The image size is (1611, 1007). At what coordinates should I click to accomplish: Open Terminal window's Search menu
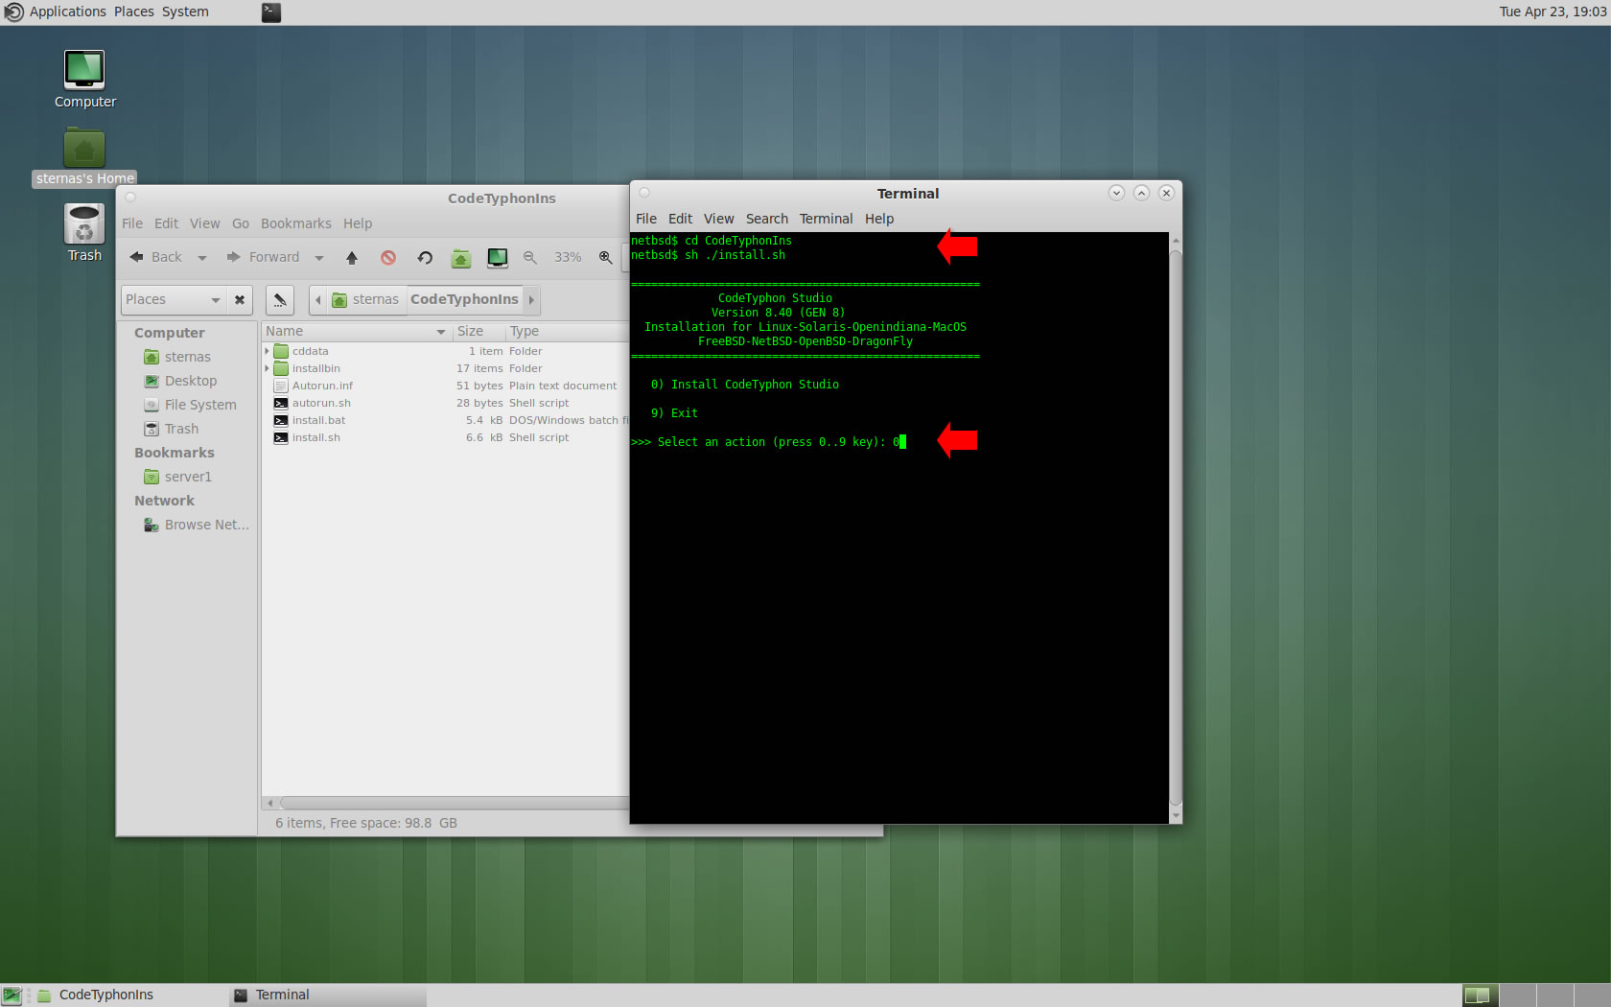click(x=766, y=219)
